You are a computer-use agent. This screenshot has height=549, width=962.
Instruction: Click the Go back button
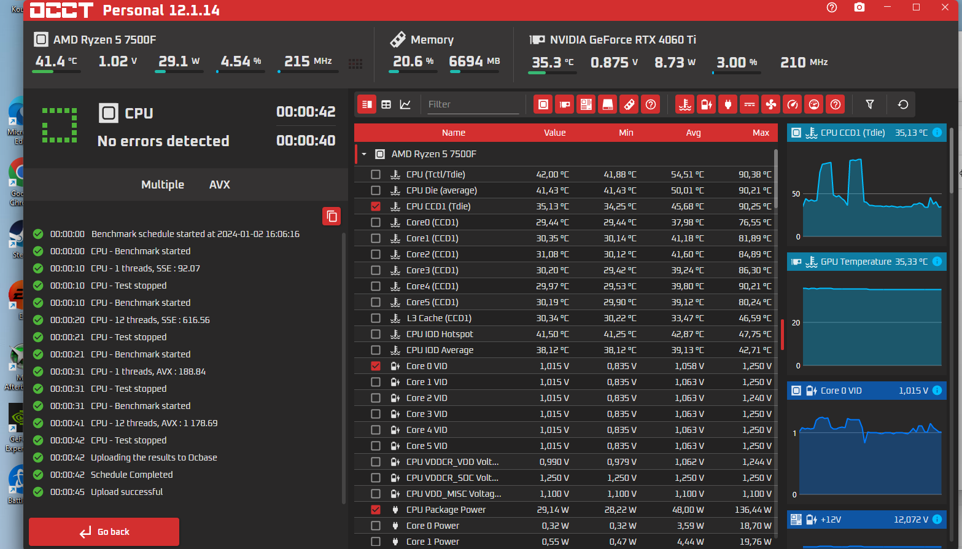tap(104, 532)
